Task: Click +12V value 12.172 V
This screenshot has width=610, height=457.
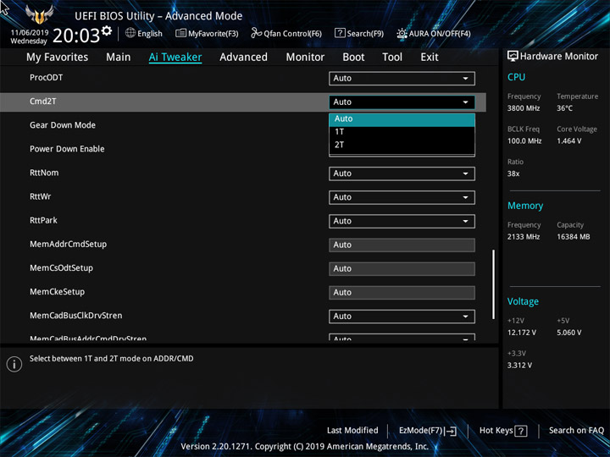Action: coord(522,333)
